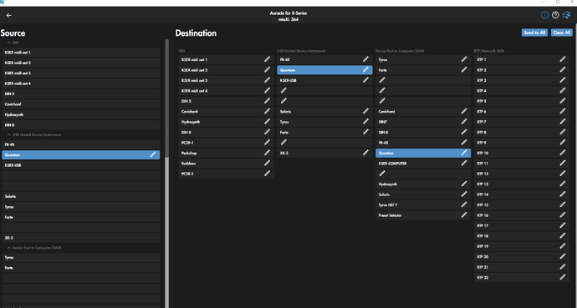This screenshot has width=577, height=308.
Task: Rename RTP 1 with its pencil icon
Action: [563, 59]
